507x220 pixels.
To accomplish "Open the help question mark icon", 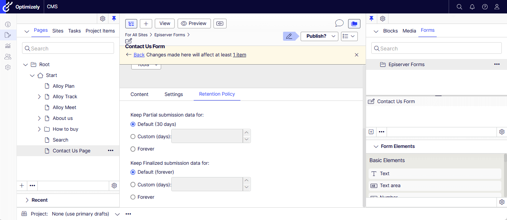I will point(485,7).
